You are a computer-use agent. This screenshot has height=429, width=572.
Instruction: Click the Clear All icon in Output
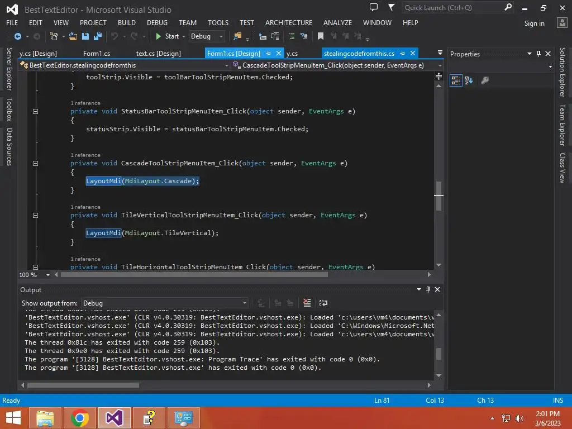pos(307,303)
